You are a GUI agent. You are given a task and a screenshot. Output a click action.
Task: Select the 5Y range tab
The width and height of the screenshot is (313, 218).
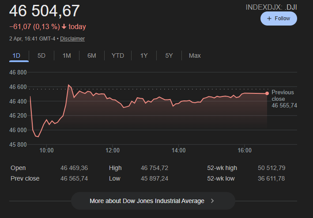point(169,55)
